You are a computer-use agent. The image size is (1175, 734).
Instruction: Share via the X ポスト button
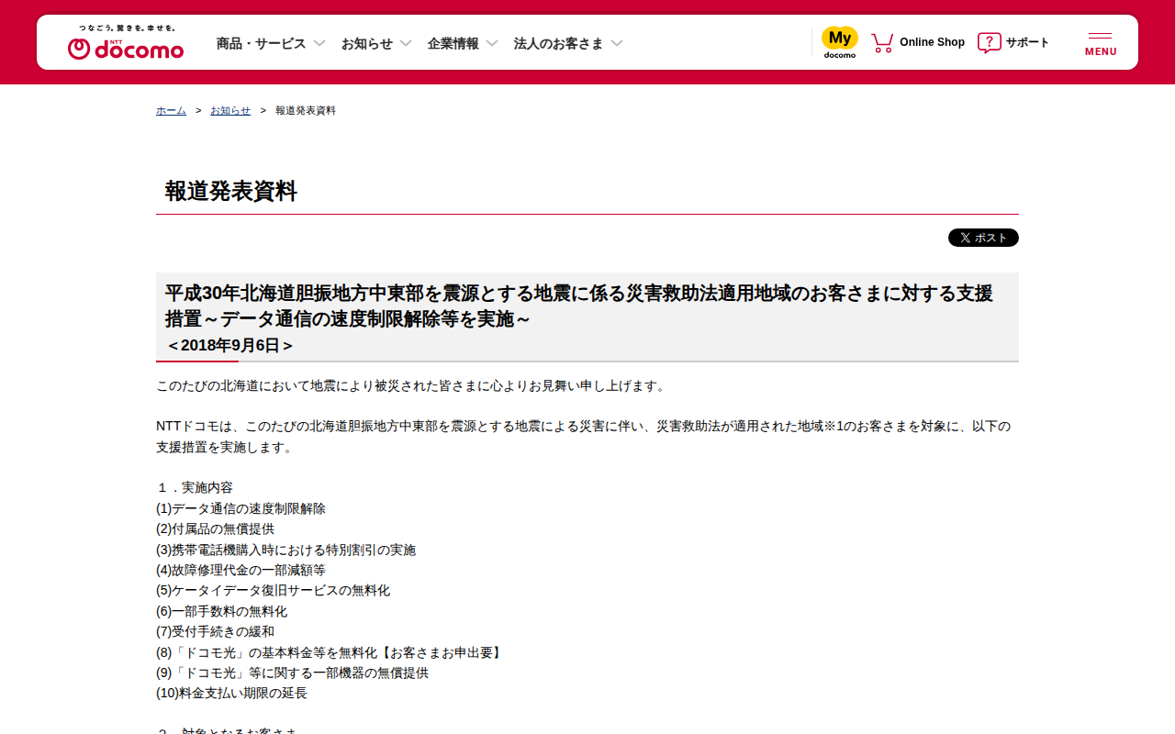coord(983,238)
